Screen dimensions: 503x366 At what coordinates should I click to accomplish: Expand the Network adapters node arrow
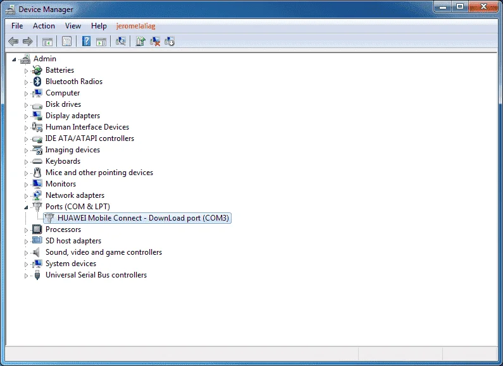click(x=26, y=196)
